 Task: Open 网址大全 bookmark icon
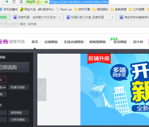click(22, 10)
